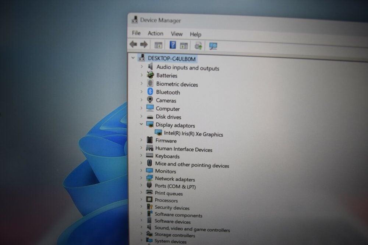This screenshot has width=368, height=245.
Task: Expand Audio inputs and outputs chevron
Action: click(x=142, y=66)
